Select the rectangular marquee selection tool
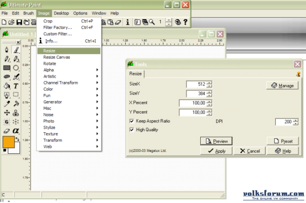The image size is (306, 203). [x=16, y=95]
